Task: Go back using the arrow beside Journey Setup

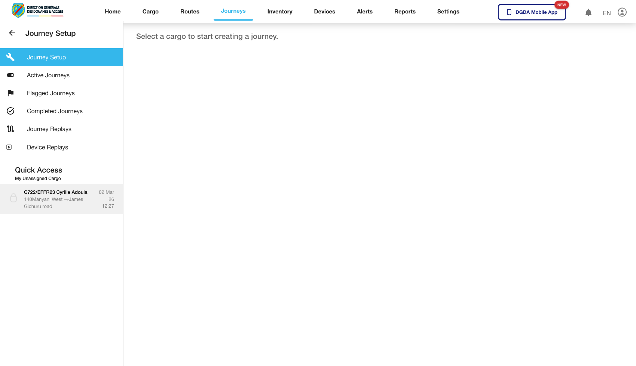Action: coord(12,33)
